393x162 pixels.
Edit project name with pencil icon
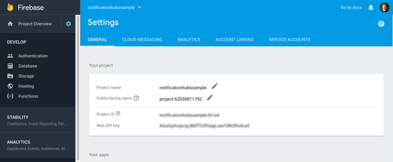tap(214, 86)
